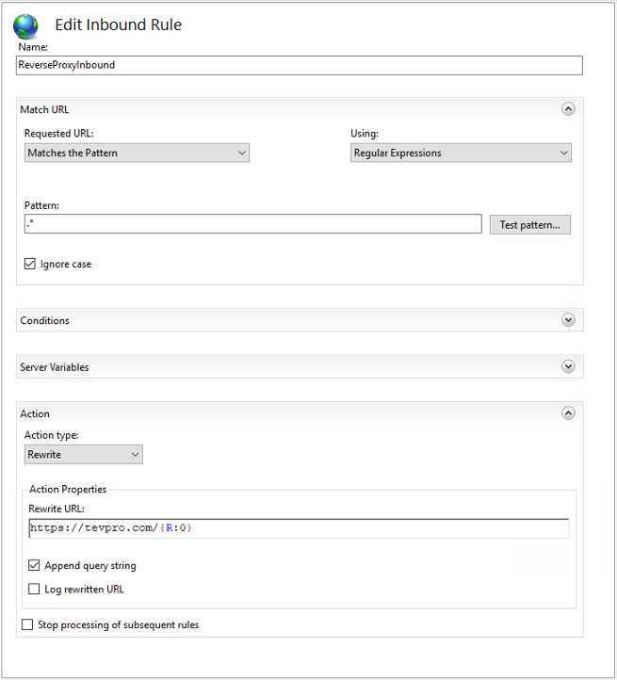
Task: Click the Server Variables section title
Action: [x=55, y=367]
